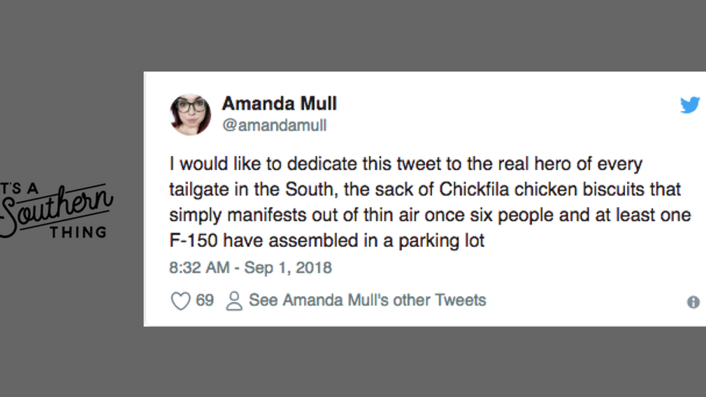Click the Sep 1, 2018 date link
The height and width of the screenshot is (397, 706).
coord(288,267)
